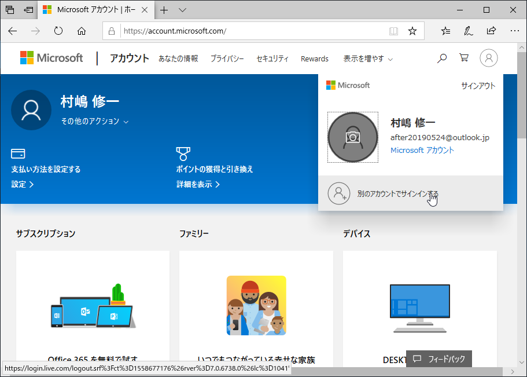Viewport: 527px width, 377px height.
Task: Open Reading view book icon
Action: pos(393,31)
